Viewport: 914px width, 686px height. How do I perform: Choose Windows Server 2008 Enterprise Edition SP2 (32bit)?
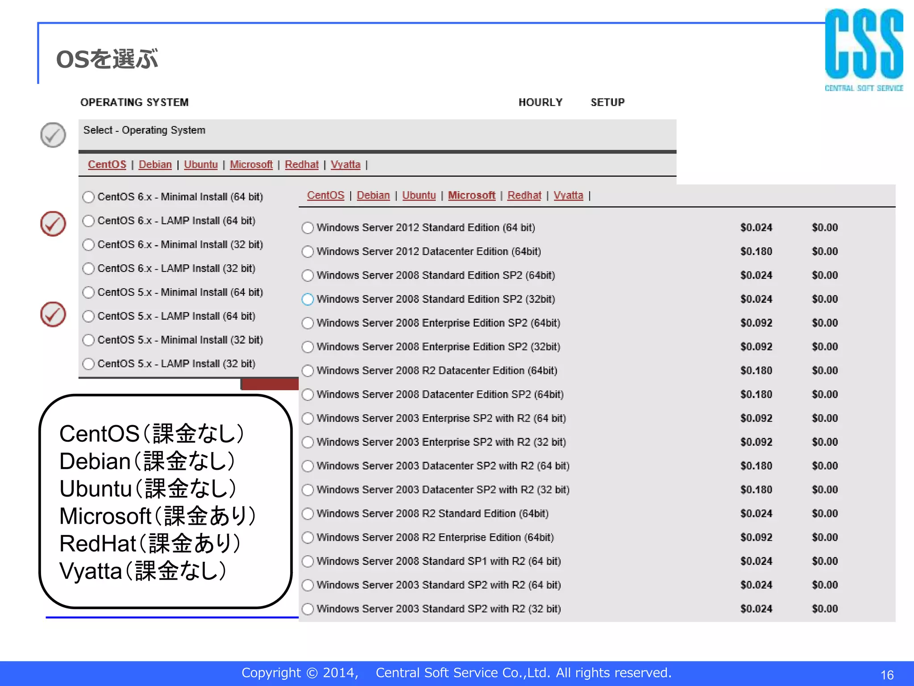click(x=307, y=347)
